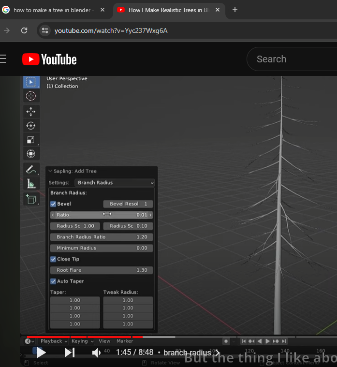The height and width of the screenshot is (367, 337).
Task: Click the YouTube logo
Action: tap(49, 59)
